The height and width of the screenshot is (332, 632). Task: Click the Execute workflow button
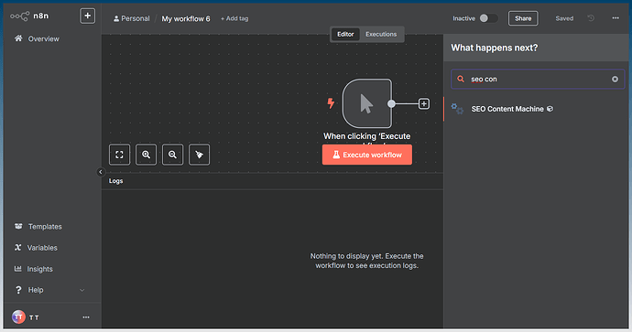pyautogui.click(x=366, y=155)
